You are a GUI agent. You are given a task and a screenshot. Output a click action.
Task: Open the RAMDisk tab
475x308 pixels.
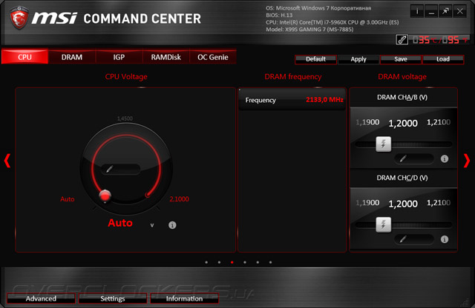(x=166, y=57)
